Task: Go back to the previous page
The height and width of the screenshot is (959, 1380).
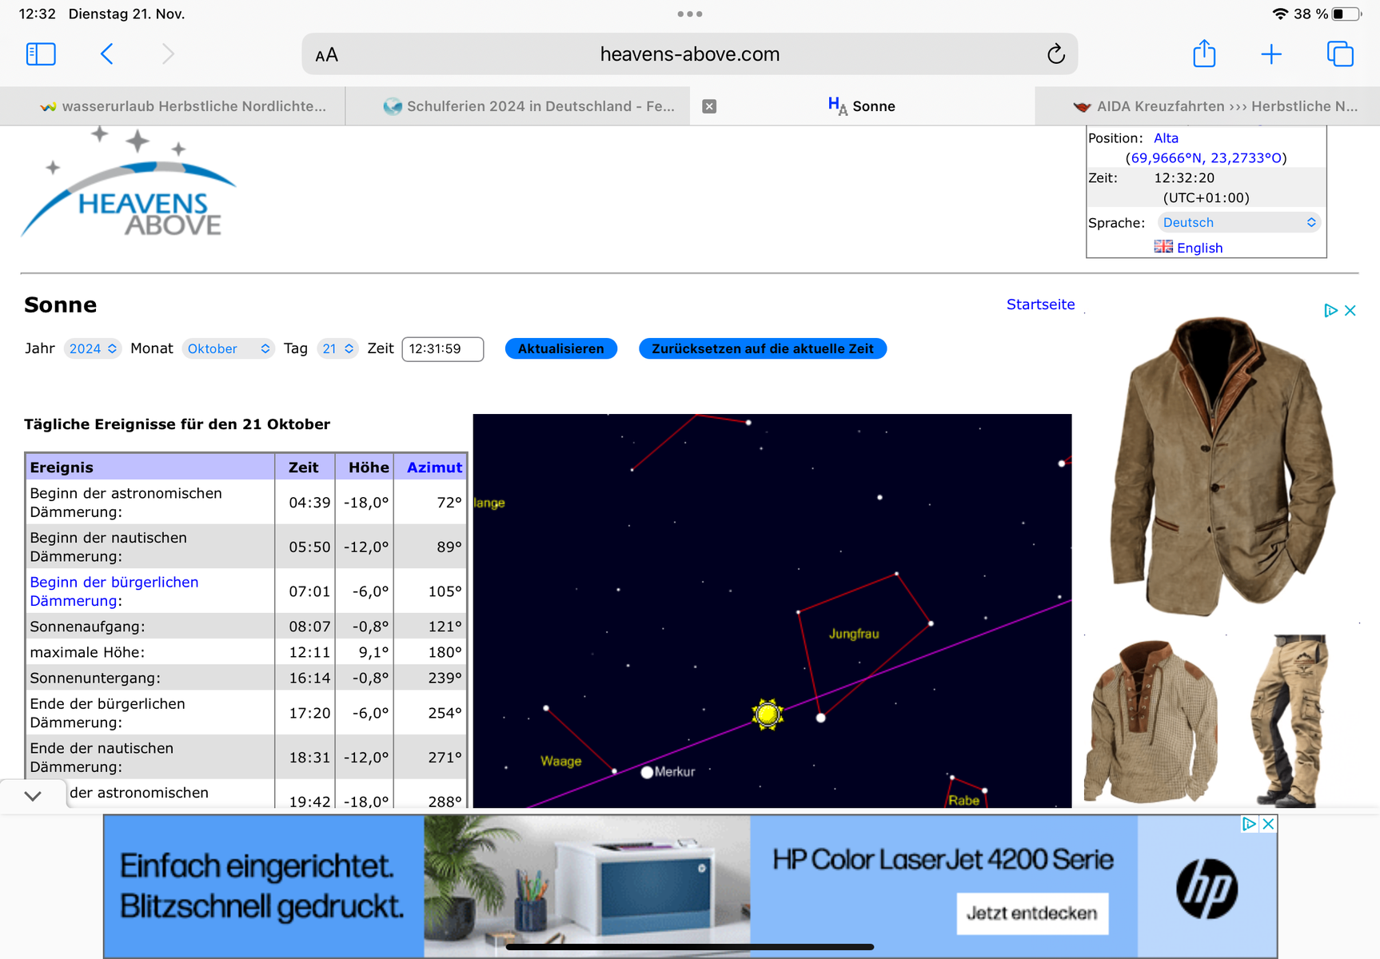Action: tap(107, 54)
